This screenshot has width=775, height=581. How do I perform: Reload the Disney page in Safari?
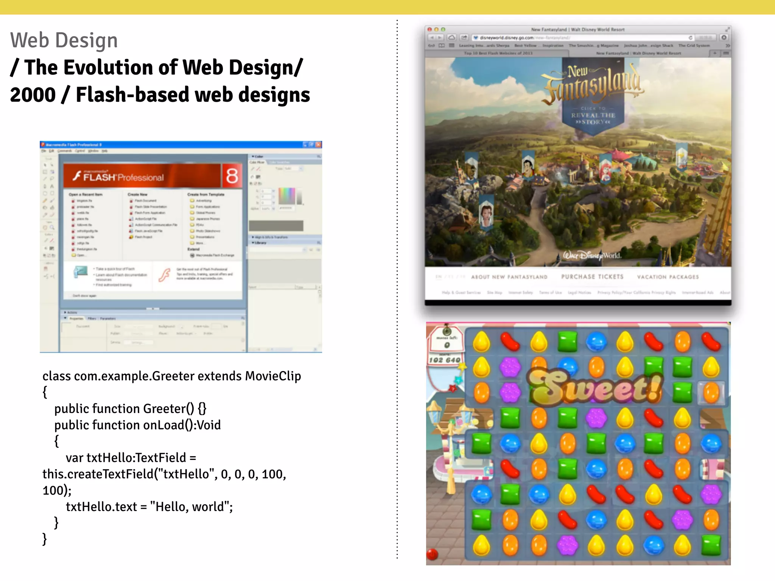tap(690, 37)
